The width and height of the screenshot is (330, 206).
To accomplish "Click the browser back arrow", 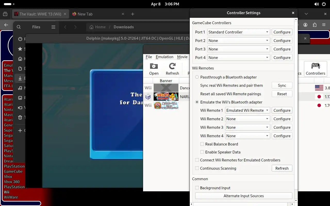I will click(6, 25).
